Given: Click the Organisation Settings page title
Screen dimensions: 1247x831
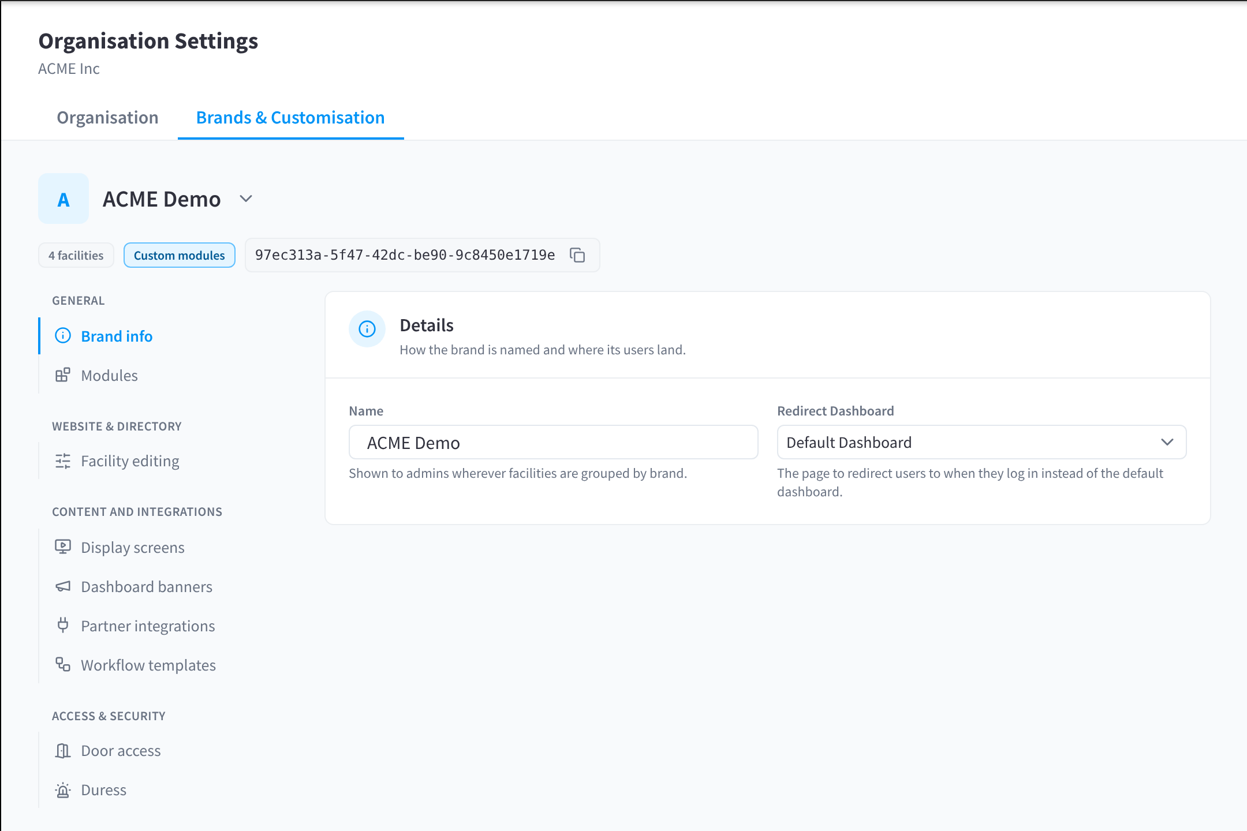Looking at the screenshot, I should [148, 41].
